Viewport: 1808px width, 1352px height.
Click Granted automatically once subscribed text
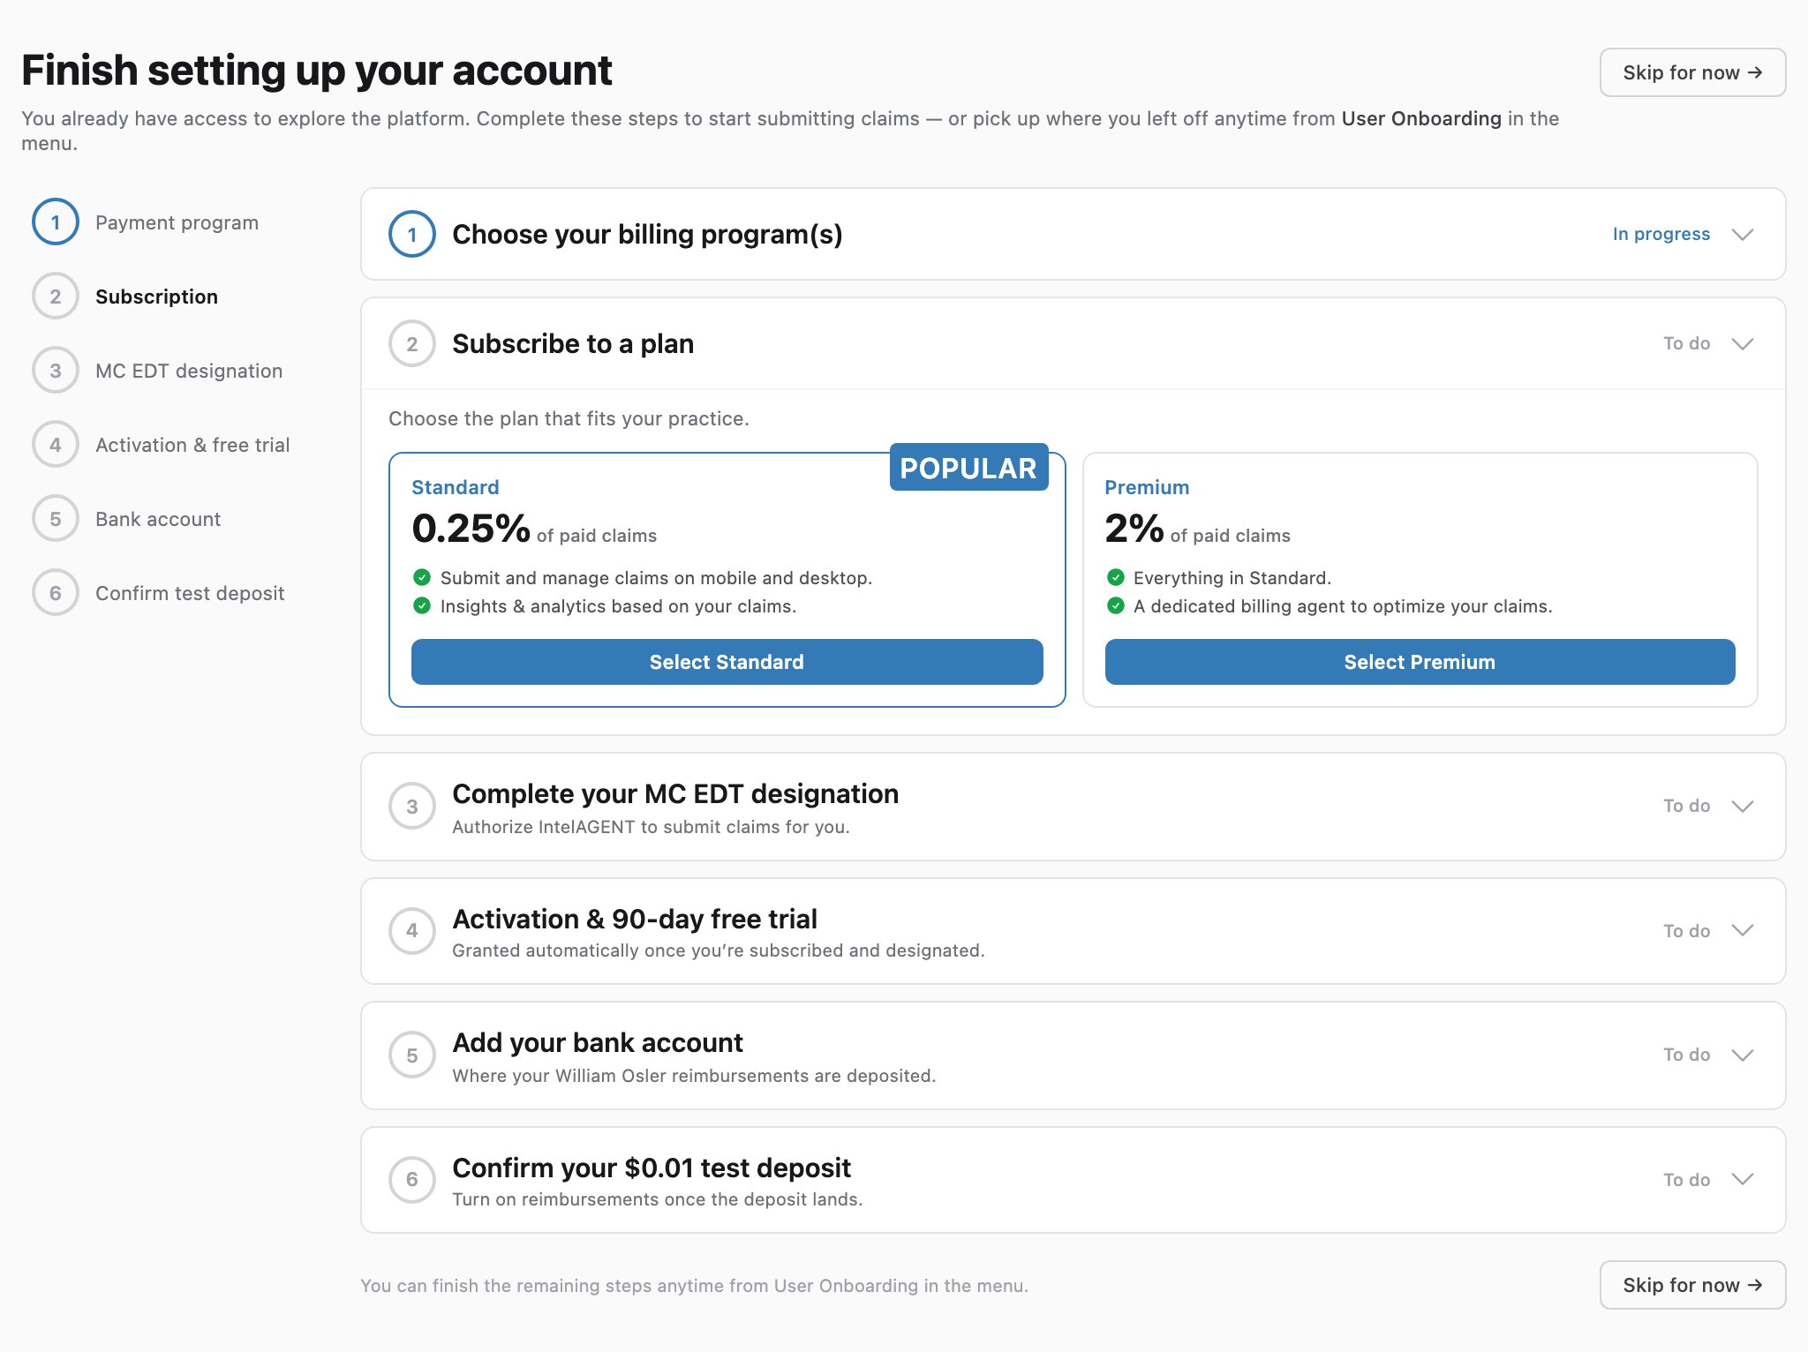pos(718,950)
